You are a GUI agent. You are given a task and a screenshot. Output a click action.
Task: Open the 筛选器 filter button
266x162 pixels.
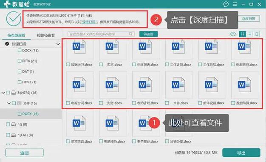(148, 34)
